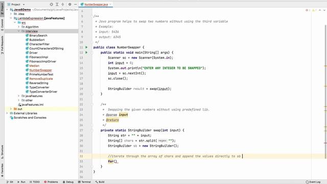Open RemoveDuplicate class
Screen dimensions: 327x184
[x=41, y=79]
